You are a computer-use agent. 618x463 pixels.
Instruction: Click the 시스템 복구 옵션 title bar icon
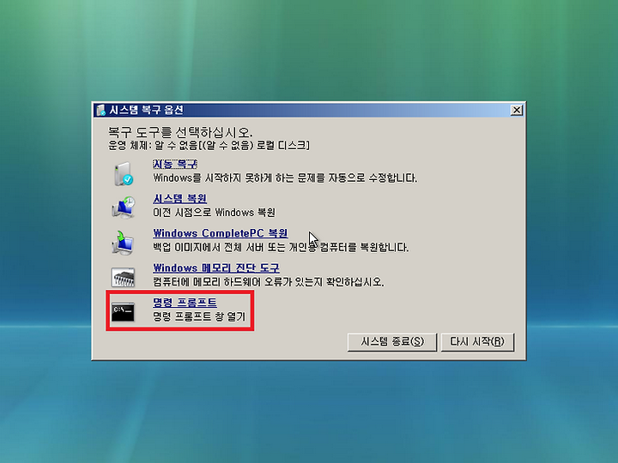[x=101, y=110]
